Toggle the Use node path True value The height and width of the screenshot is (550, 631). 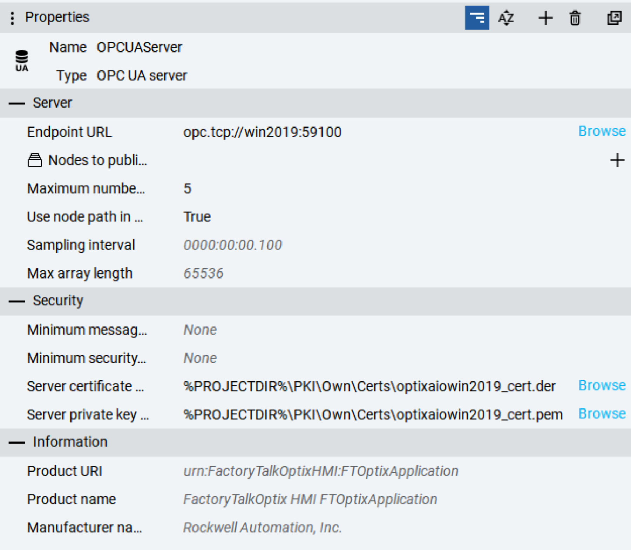click(197, 217)
